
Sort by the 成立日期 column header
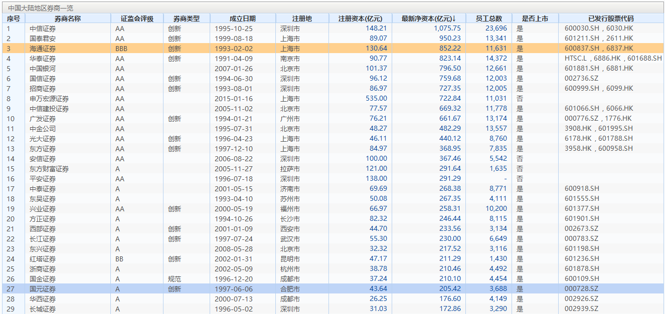[242, 19]
